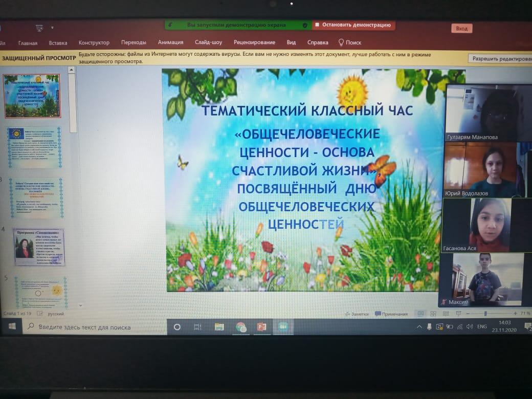Open File Explorer from the taskbar
This screenshot has width=532, height=399.
[x=219, y=327]
